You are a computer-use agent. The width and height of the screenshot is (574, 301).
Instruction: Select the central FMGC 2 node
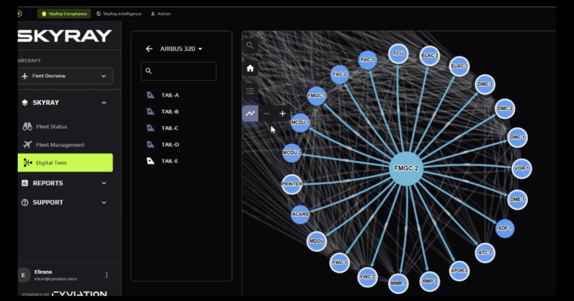pos(406,169)
